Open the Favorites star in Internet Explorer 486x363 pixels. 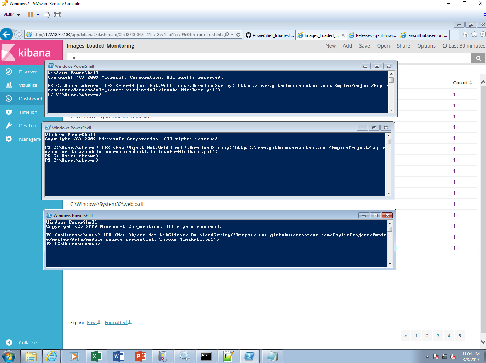[x=474, y=34]
